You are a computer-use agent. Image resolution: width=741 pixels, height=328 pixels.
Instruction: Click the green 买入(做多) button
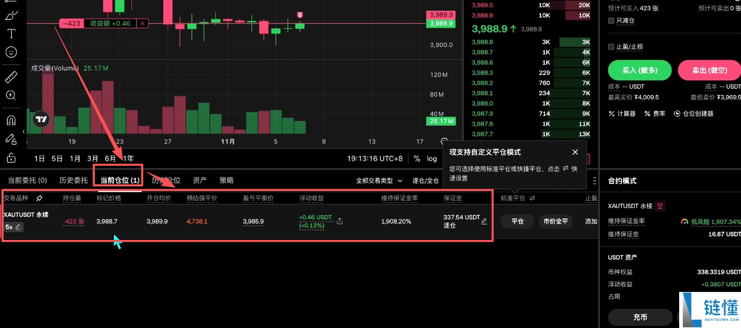pos(639,70)
